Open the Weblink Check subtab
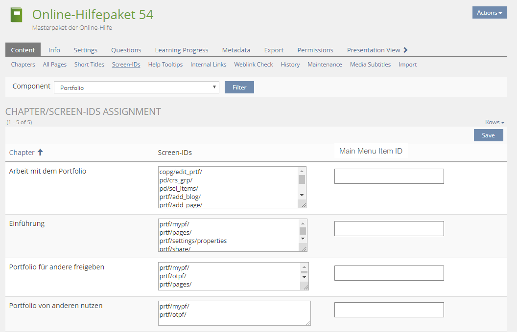The image size is (517, 332). tap(253, 65)
